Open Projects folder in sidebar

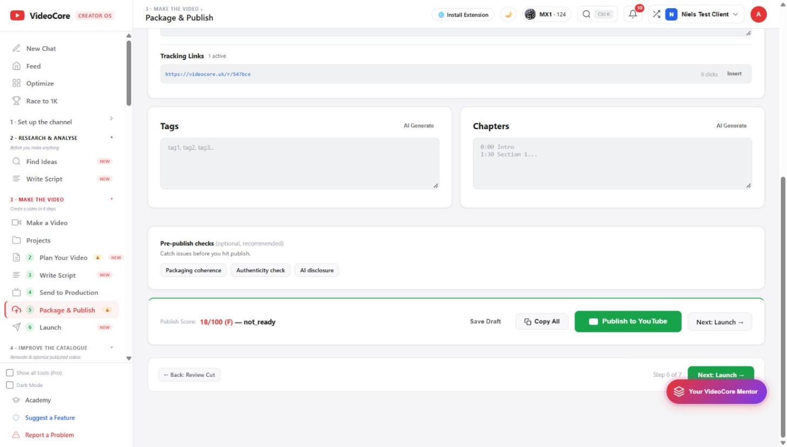(38, 241)
